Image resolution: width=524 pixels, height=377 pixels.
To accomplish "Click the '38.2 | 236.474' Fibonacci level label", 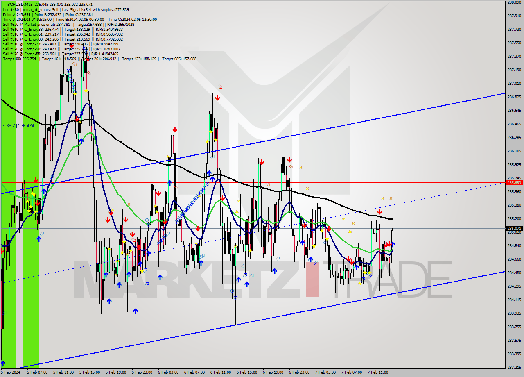I will [18, 126].
